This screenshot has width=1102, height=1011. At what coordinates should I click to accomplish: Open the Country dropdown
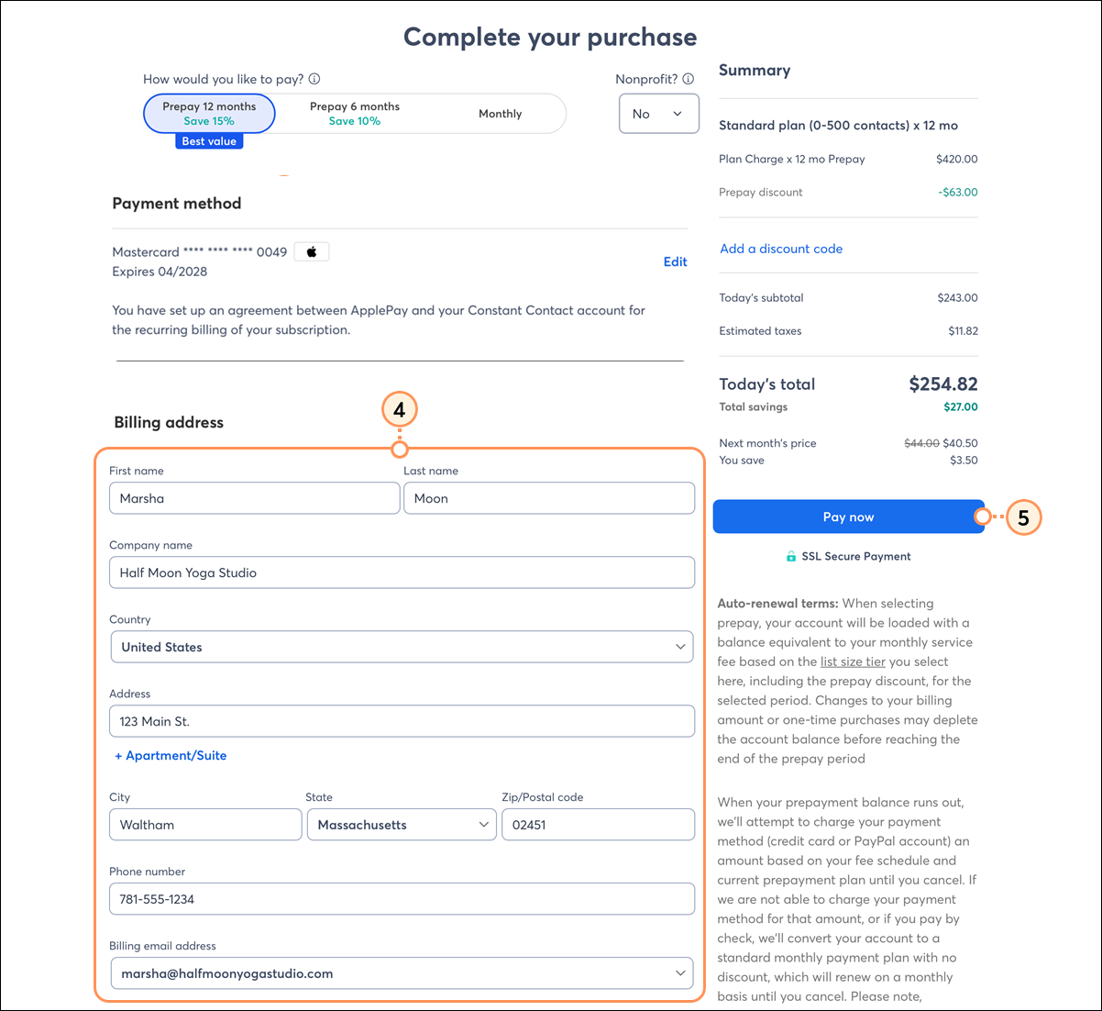point(402,647)
